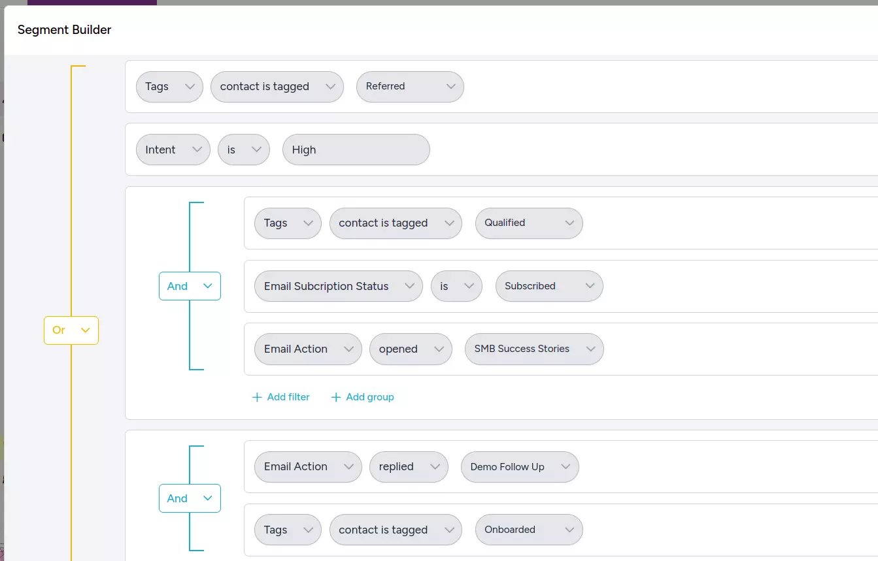This screenshot has height=561, width=878.
Task: Open the 'contact is tagged' dropdown beside Referred
Action: (x=277, y=87)
